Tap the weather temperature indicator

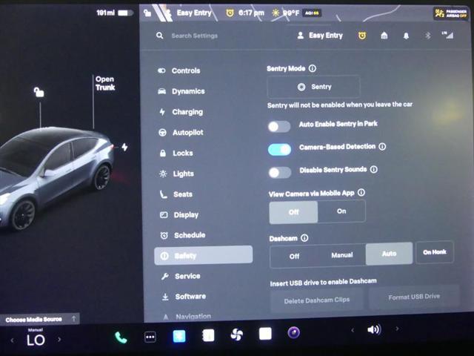point(285,13)
